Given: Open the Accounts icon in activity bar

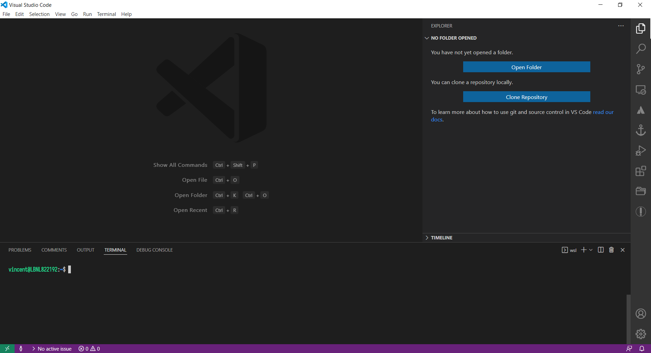Looking at the screenshot, I should 640,314.
